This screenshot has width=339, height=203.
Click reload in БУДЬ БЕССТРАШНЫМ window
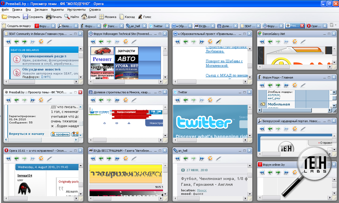pos(126,158)
